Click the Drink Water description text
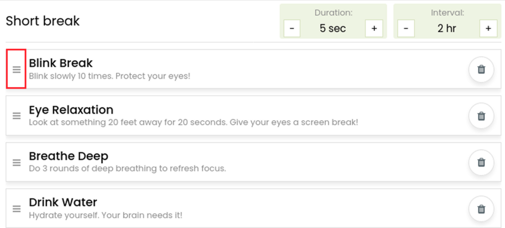The height and width of the screenshot is (228, 505). 108,215
